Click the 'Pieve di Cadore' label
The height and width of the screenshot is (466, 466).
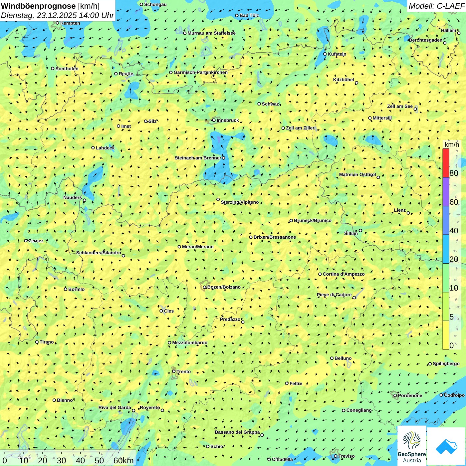[x=334, y=295]
